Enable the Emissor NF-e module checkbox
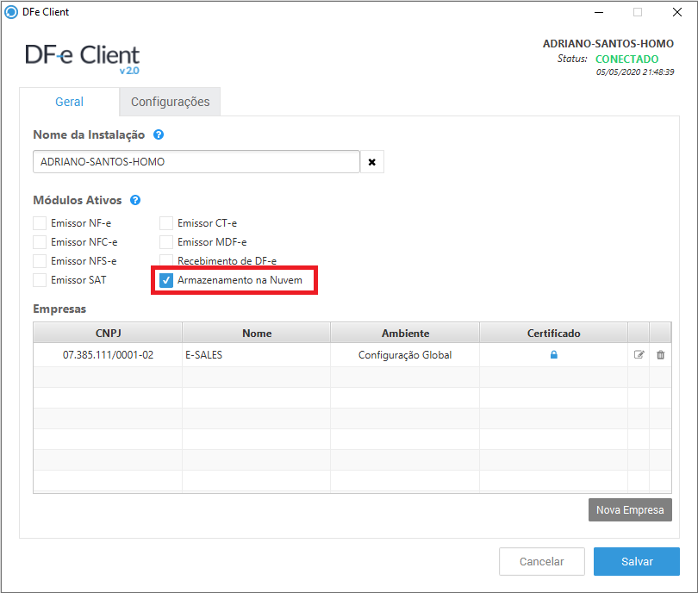Viewport: 698px width, 593px height. tap(40, 223)
